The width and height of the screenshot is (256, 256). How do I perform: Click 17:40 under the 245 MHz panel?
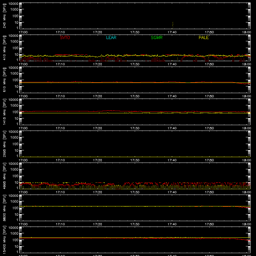(x=172, y=32)
